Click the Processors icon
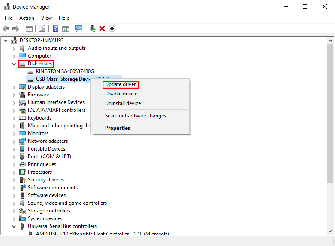Viewport: 335px width, 246px height. [x=22, y=172]
